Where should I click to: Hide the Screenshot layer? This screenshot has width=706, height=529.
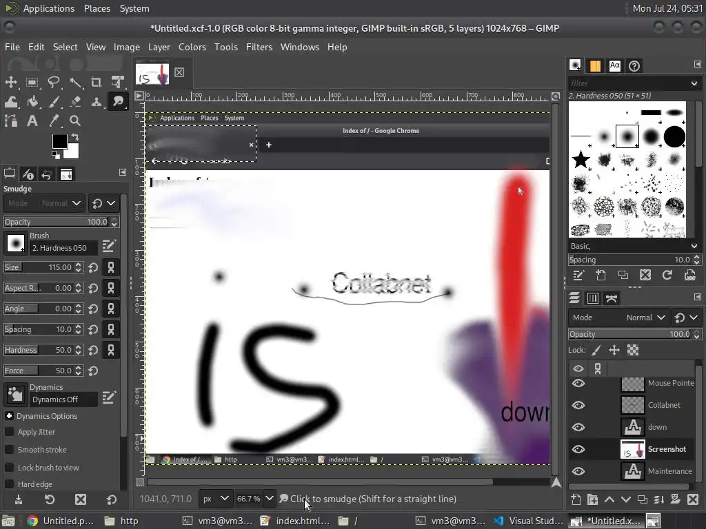(578, 449)
